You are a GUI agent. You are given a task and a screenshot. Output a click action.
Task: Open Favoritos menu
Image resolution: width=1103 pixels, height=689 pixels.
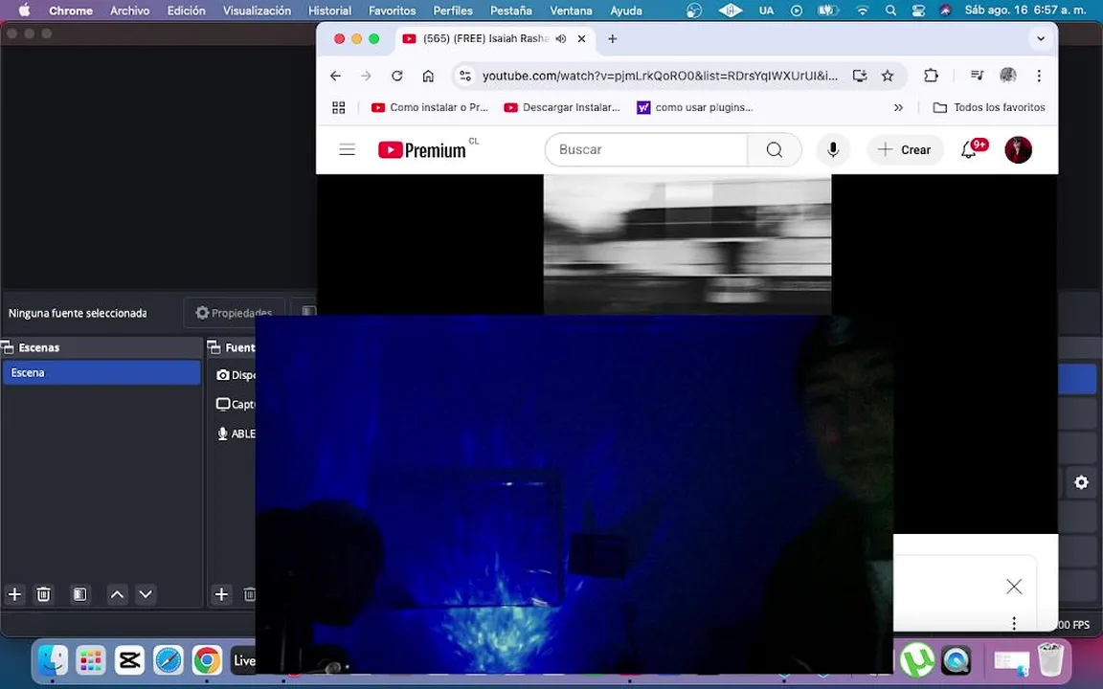pos(392,11)
